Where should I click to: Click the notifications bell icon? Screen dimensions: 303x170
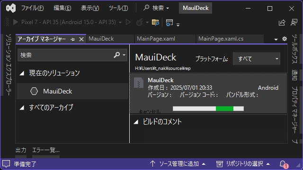[283, 164]
